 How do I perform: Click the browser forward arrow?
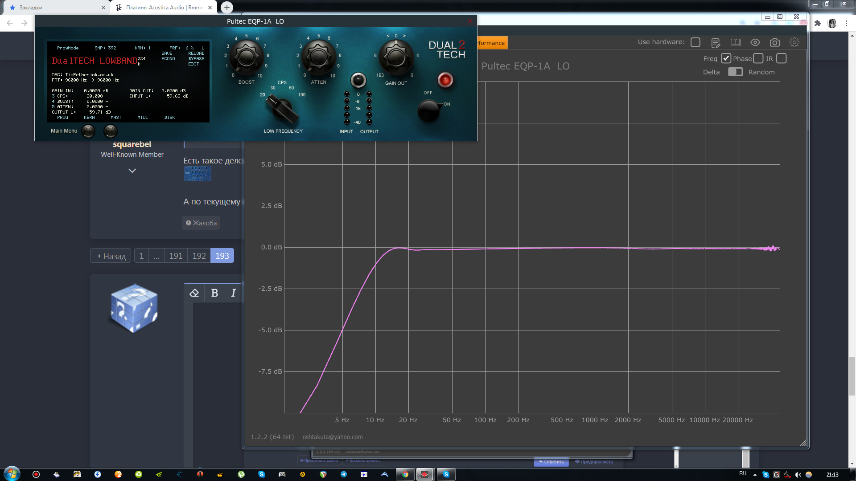coord(24,23)
